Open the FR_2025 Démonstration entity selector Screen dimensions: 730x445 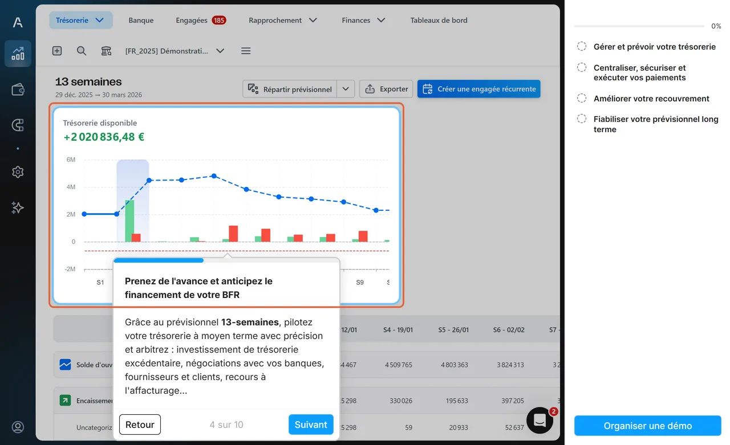click(x=175, y=51)
